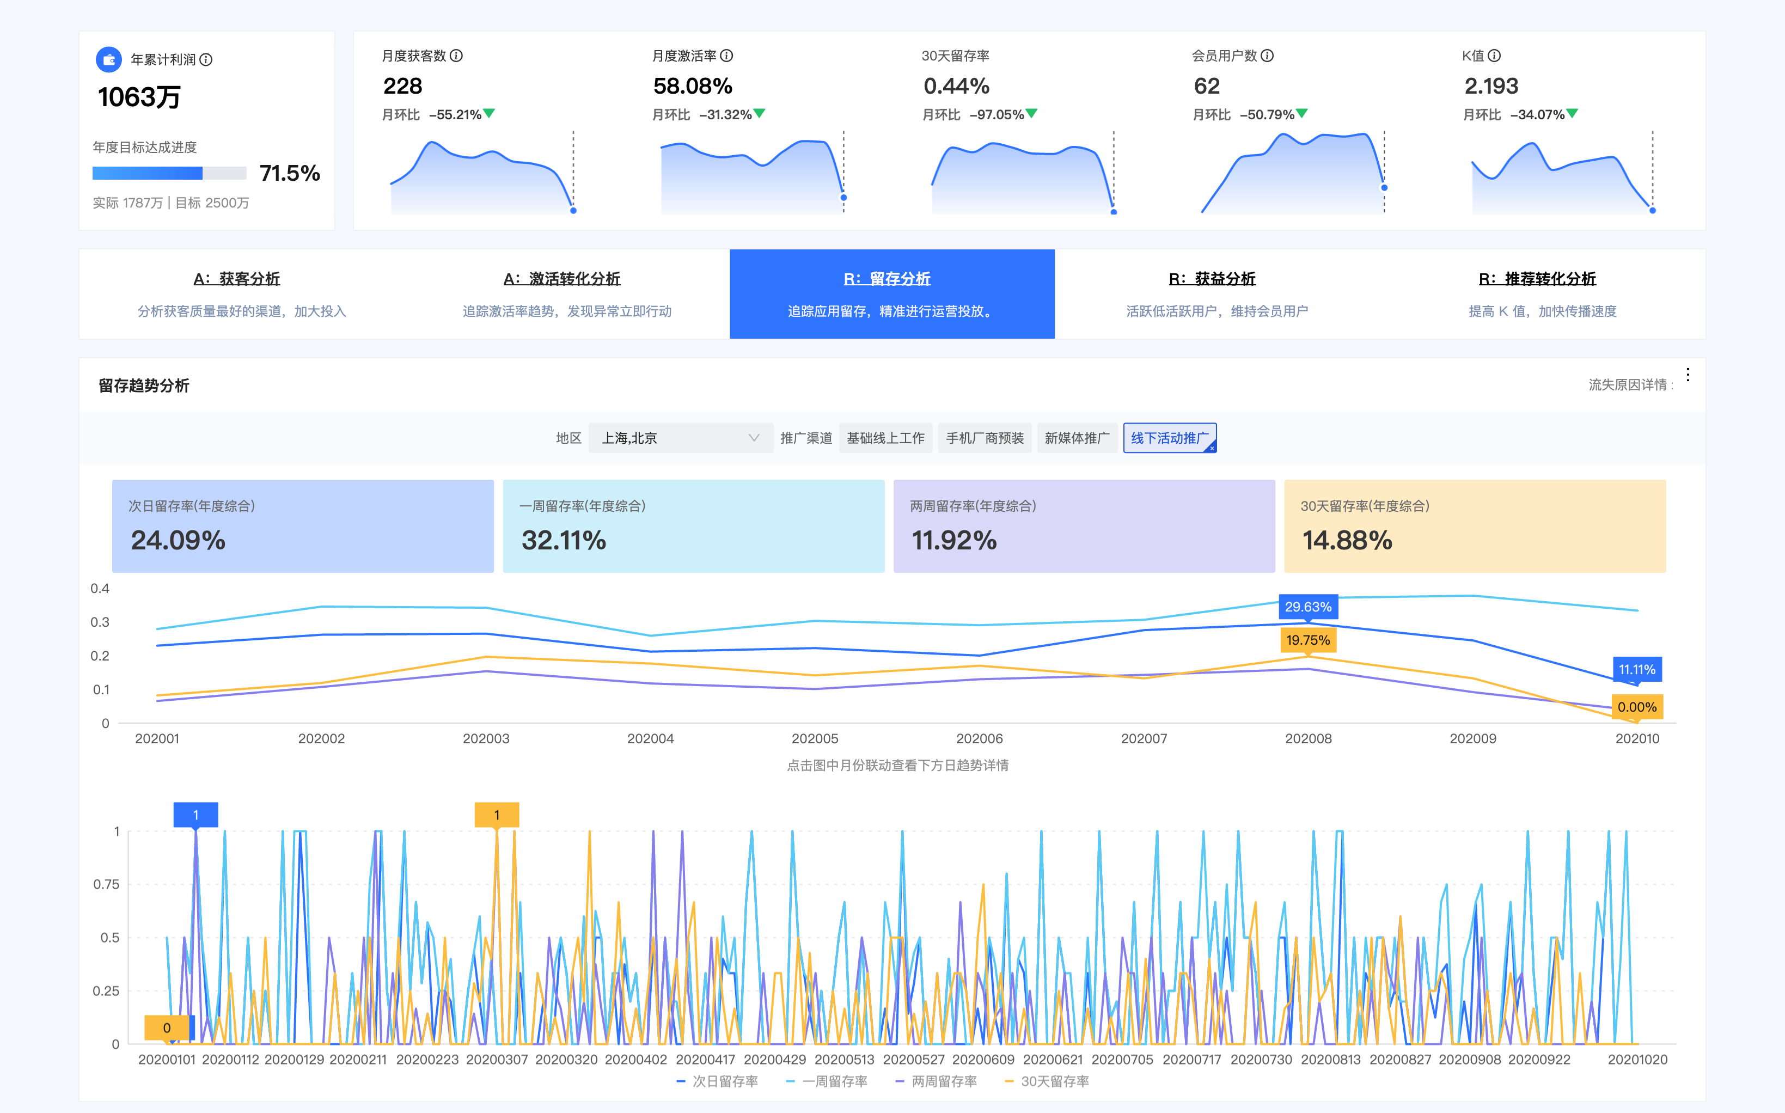Screen dimensions: 1785x1113
Task: Toggle 基础线上工作 channel filter
Action: [x=885, y=438]
